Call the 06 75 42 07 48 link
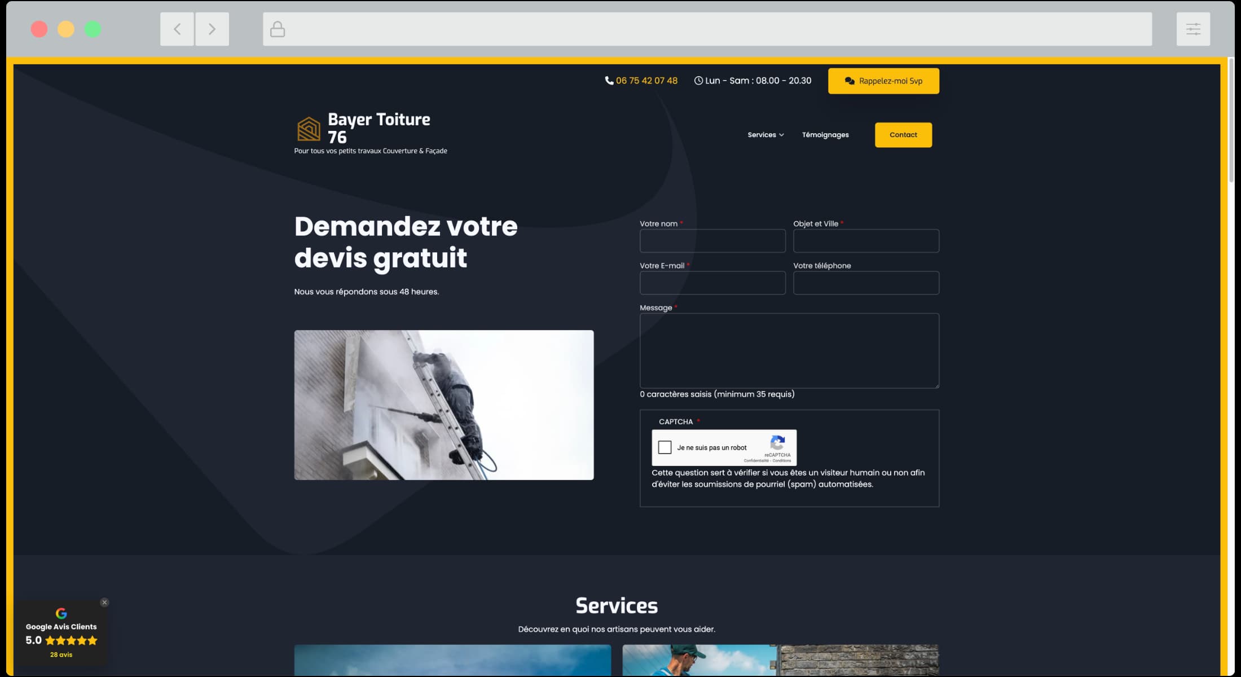This screenshot has width=1241, height=677. 646,81
